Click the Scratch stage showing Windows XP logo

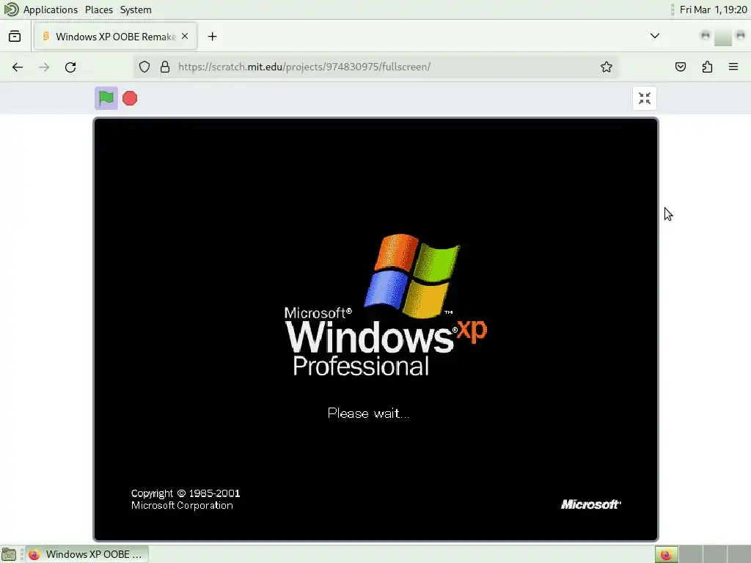(376, 329)
